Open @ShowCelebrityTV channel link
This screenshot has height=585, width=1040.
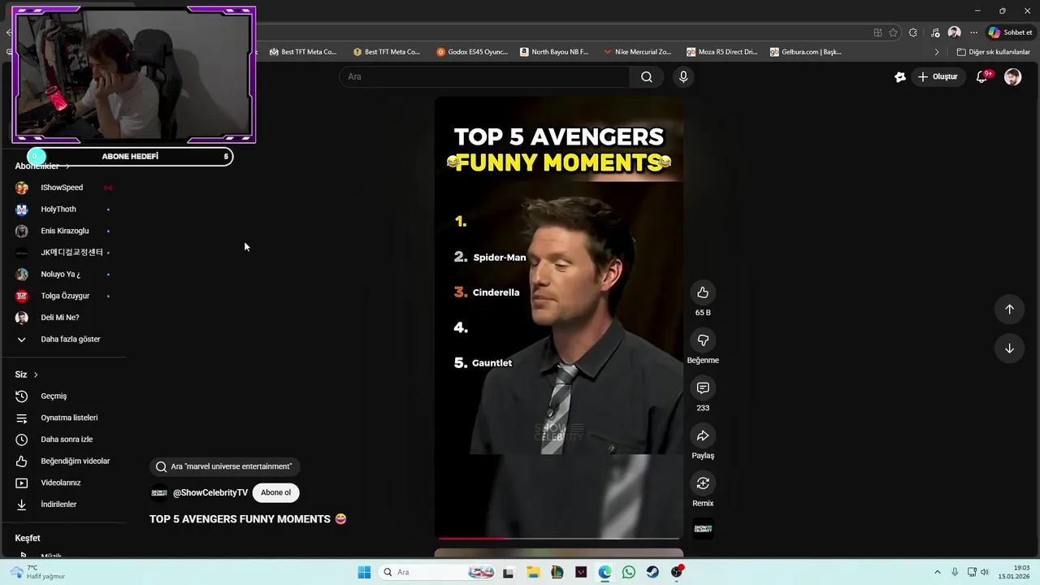(210, 492)
